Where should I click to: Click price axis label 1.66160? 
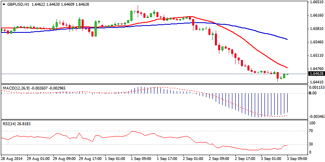tap(316, 15)
